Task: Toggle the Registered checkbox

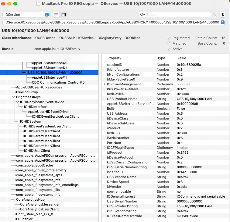Action: tap(169, 38)
